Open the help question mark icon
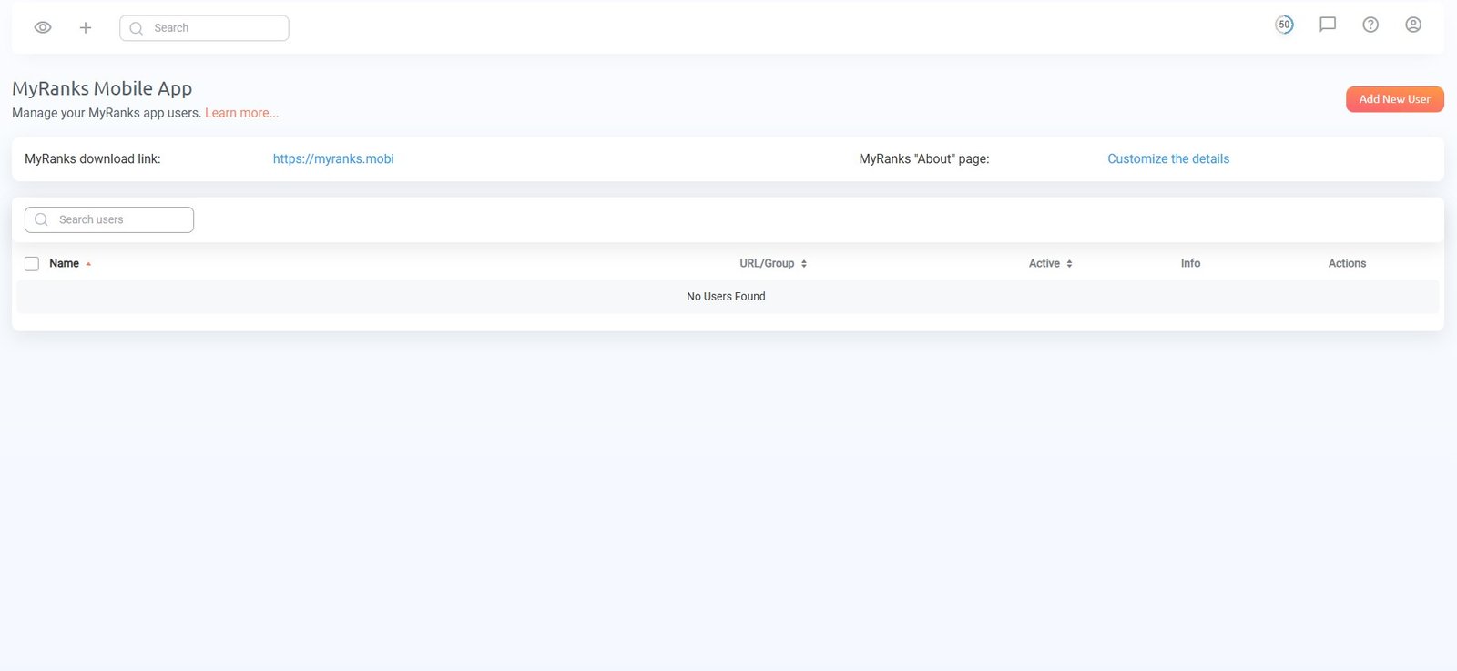Viewport: 1457px width, 671px height. click(x=1370, y=25)
